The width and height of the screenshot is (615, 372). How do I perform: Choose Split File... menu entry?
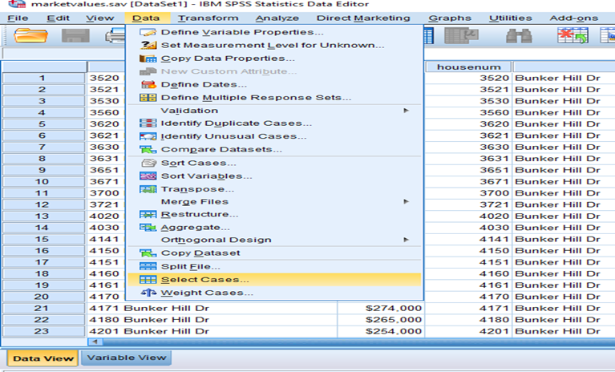[274, 266]
